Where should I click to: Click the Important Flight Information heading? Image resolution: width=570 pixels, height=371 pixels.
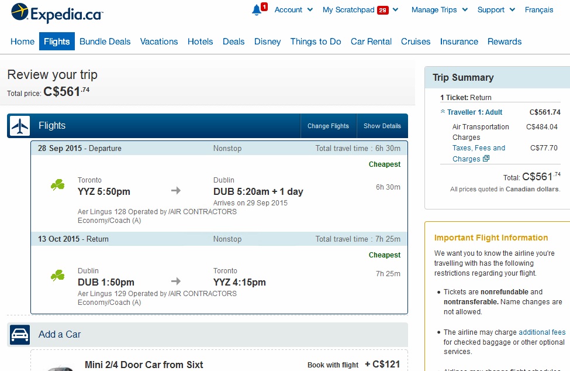pos(491,238)
